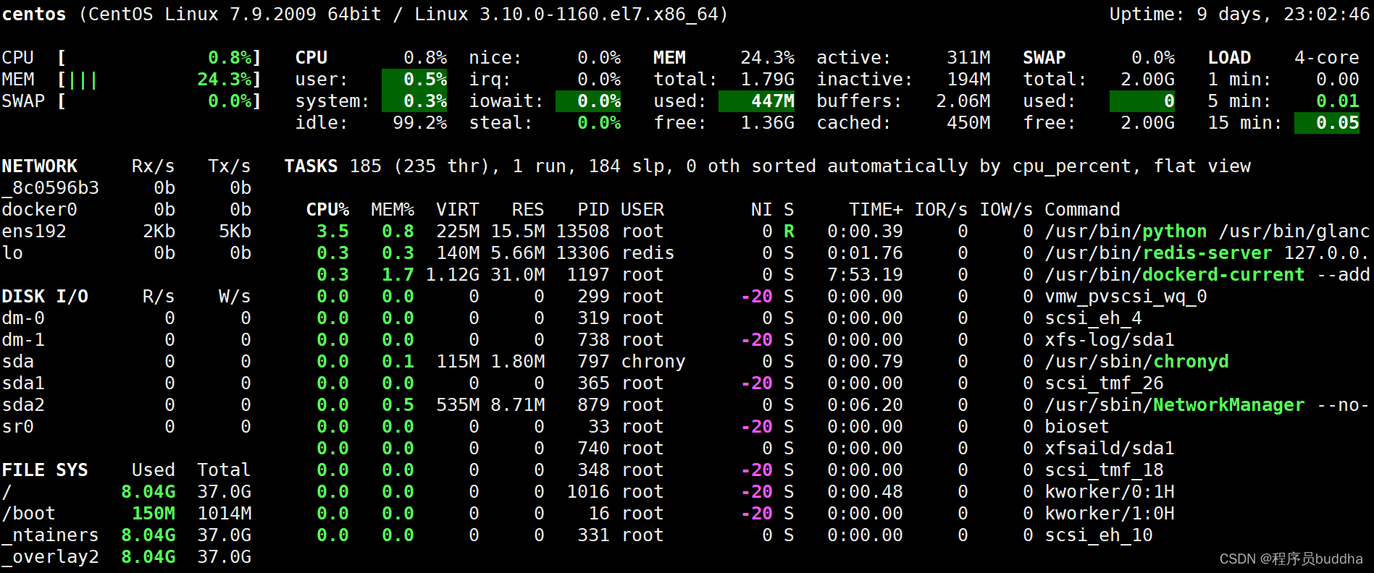Select the /boot used value 150M
Screen dimensions: 1374x573
[x=154, y=514]
